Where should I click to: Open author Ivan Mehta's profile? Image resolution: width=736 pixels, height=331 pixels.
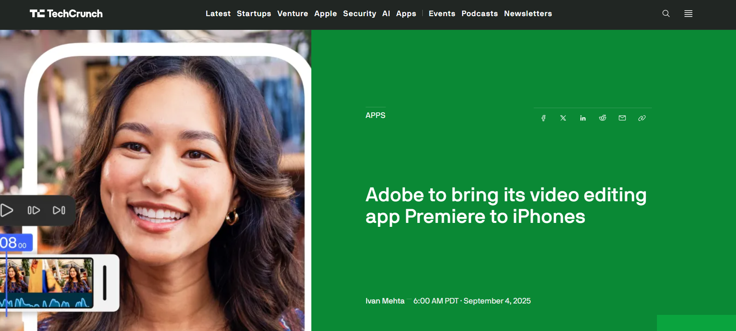coord(385,301)
